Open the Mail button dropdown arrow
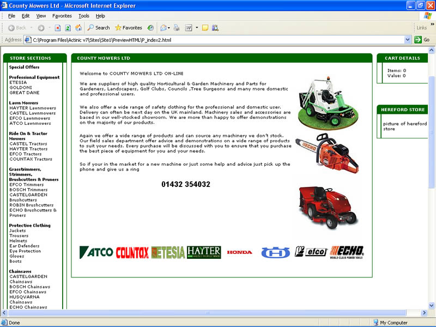The image size is (436, 327). coord(169,28)
